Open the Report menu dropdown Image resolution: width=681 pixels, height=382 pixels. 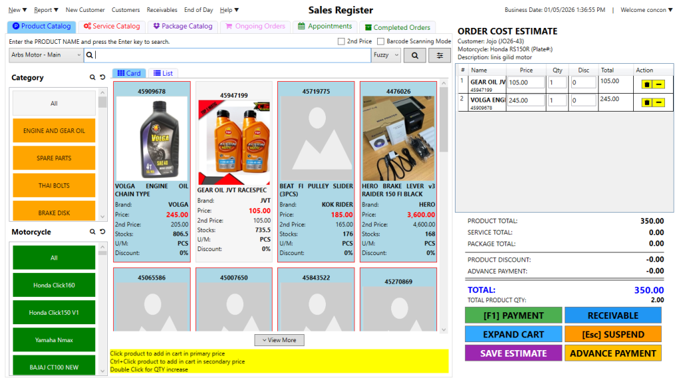(x=46, y=10)
